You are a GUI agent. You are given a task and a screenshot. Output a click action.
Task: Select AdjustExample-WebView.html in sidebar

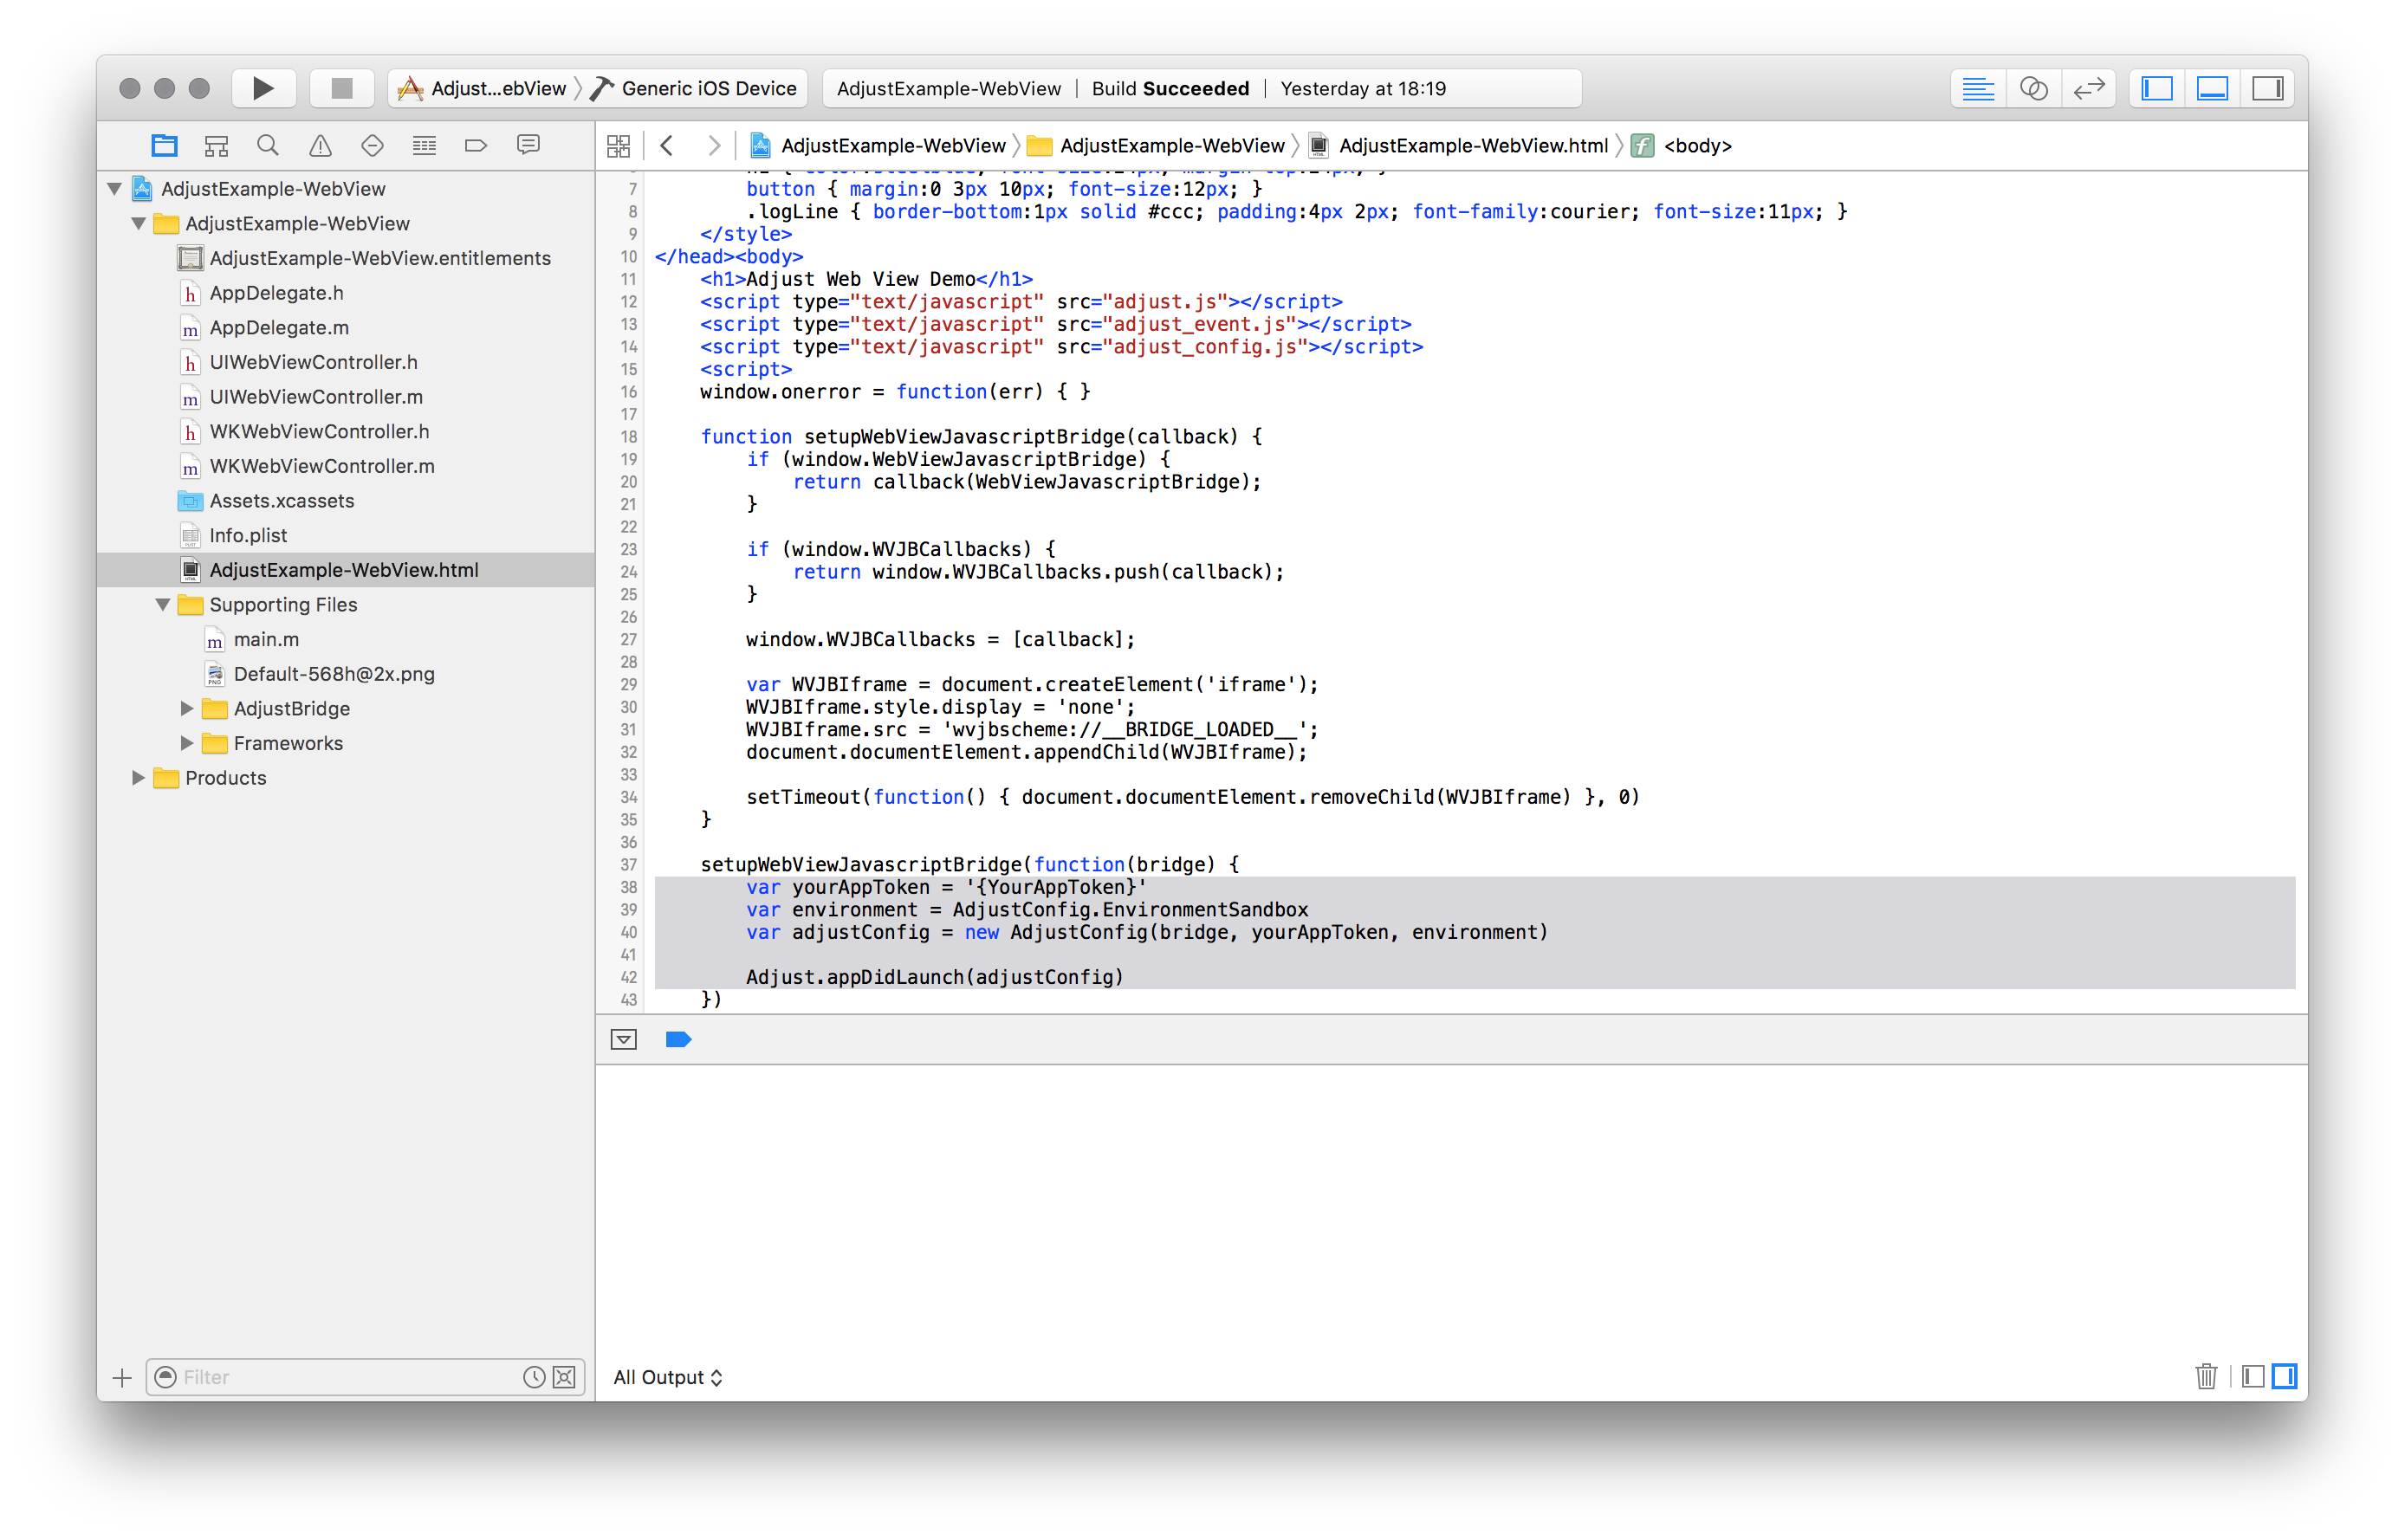pyautogui.click(x=346, y=569)
